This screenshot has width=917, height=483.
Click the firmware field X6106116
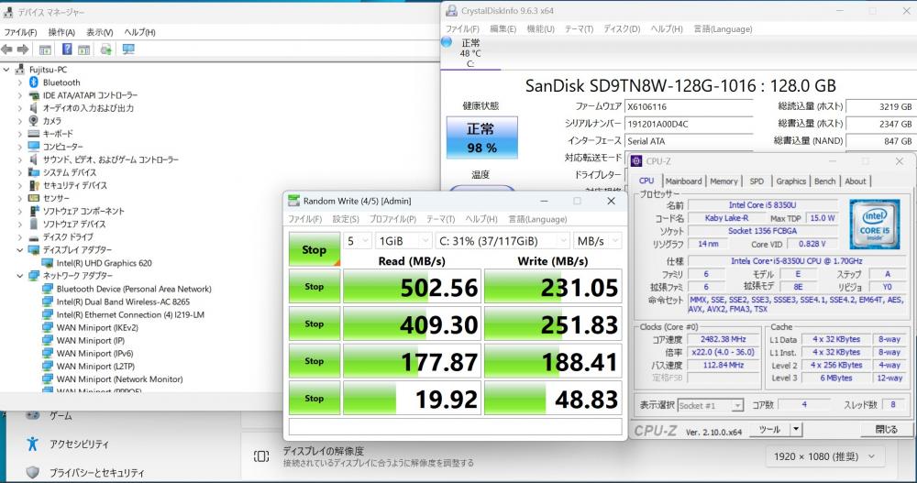(689, 107)
